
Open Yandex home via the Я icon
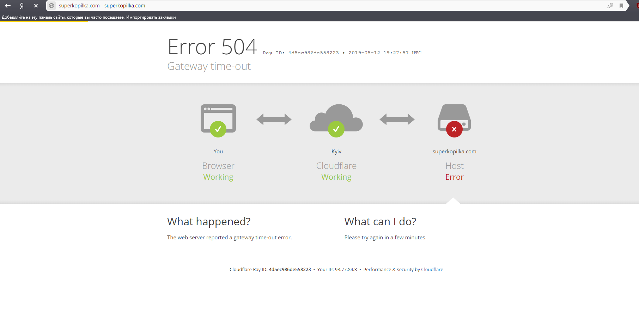point(22,6)
